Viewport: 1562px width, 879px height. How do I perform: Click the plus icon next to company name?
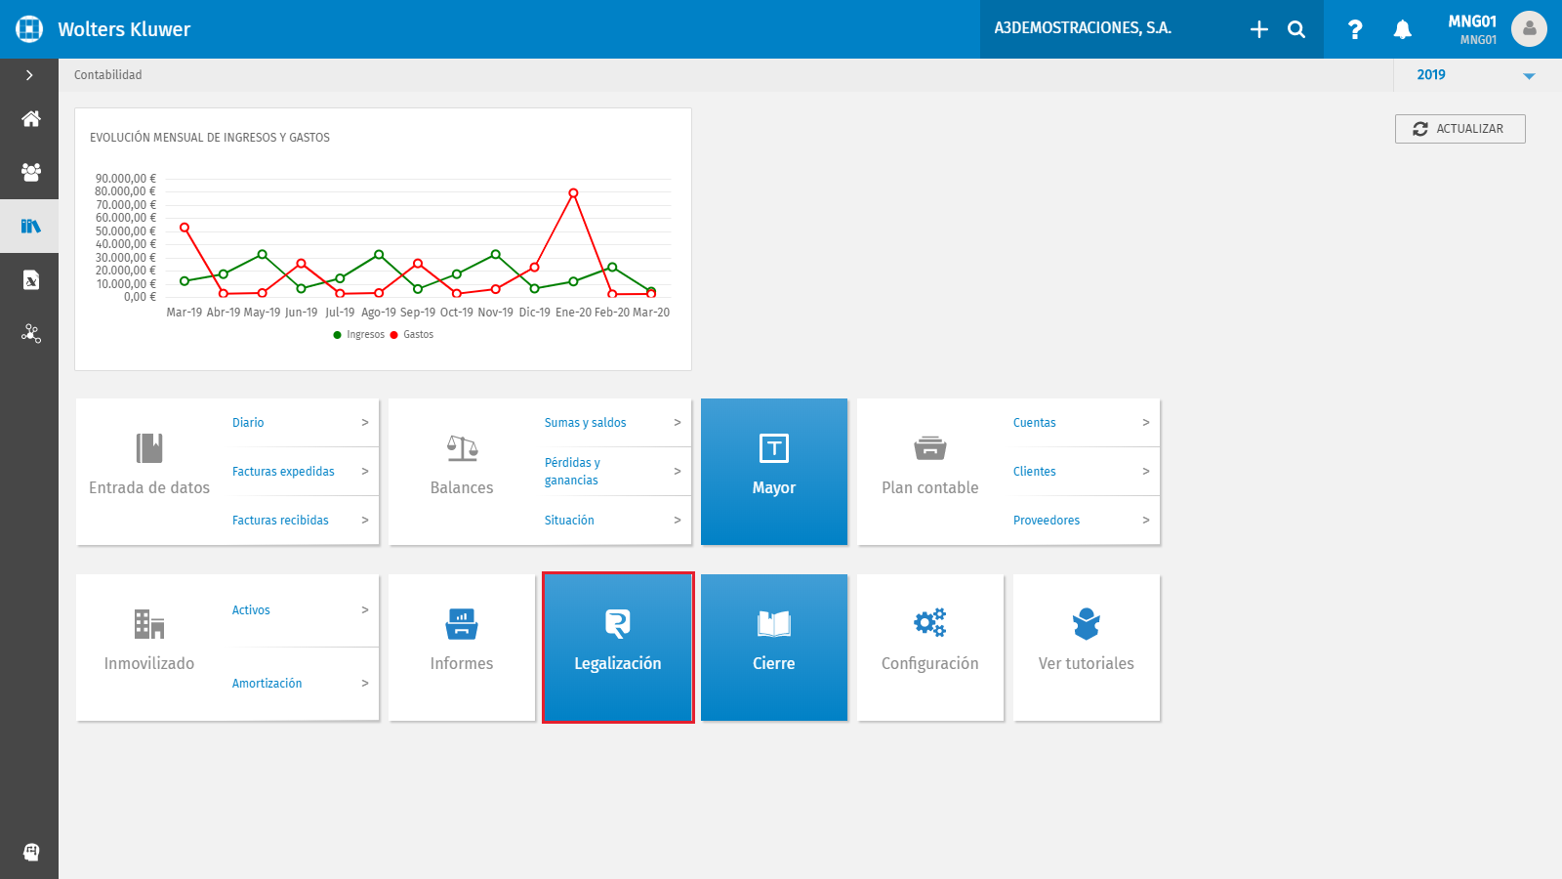[1259, 29]
